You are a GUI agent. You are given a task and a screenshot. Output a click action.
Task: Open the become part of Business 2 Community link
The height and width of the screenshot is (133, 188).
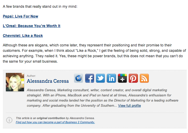coord(55,122)
